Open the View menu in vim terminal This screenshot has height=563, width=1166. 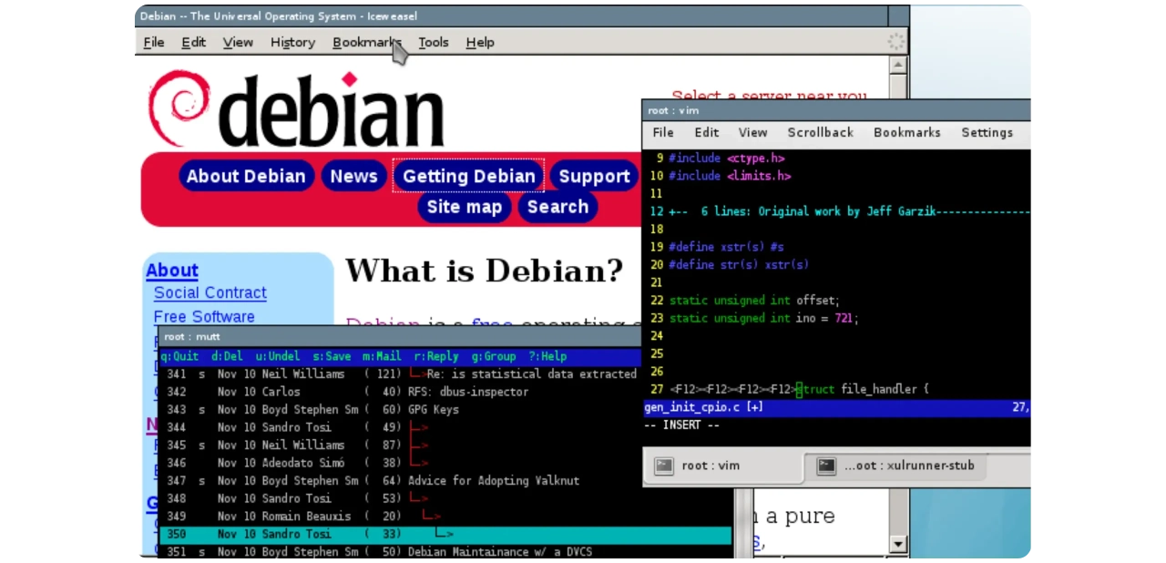(752, 132)
